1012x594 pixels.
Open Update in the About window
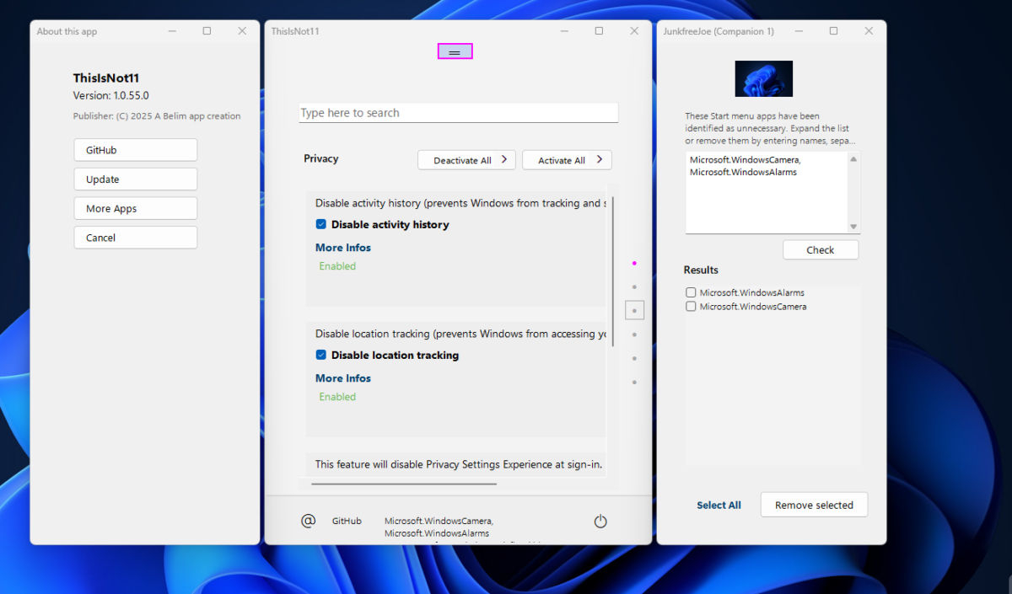(x=135, y=179)
